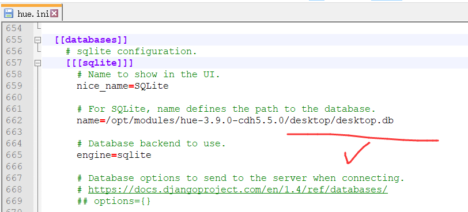Collapse the [[databases]] fold marker
468x212 pixels.
point(37,40)
